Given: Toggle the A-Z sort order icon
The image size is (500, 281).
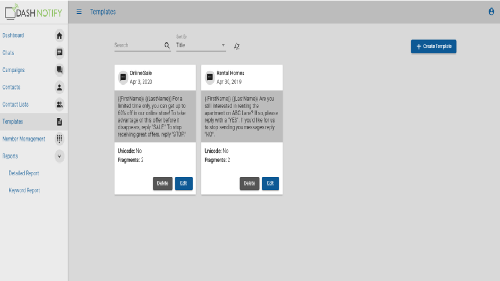Looking at the screenshot, I should coord(237,46).
